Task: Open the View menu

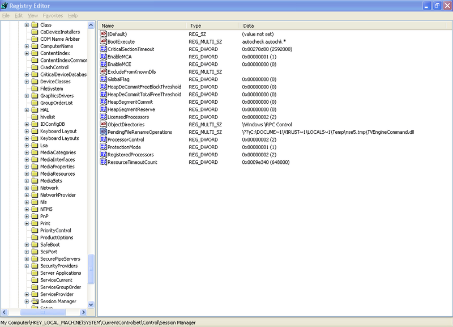Action: [x=33, y=16]
